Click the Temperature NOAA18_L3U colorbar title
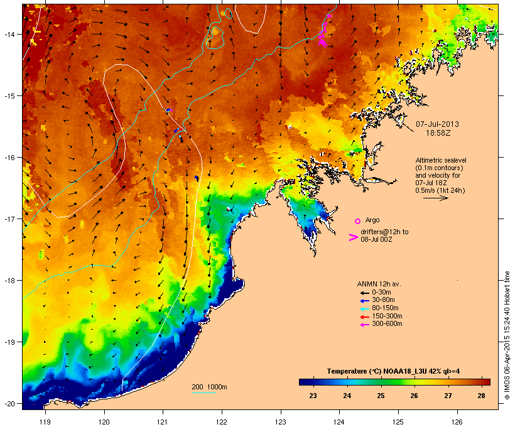 point(393,372)
